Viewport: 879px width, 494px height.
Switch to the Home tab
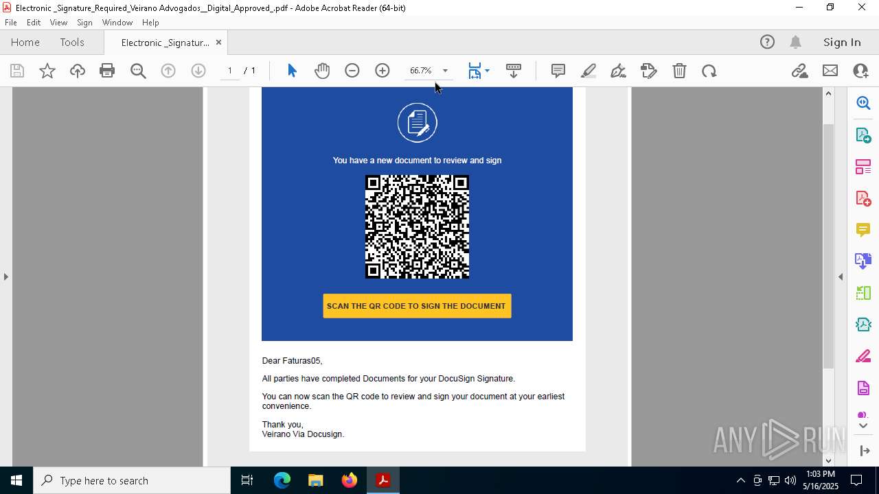pos(25,42)
